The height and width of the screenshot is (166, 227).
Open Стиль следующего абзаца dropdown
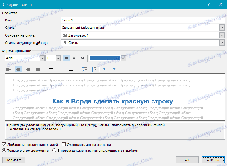coord(222,43)
